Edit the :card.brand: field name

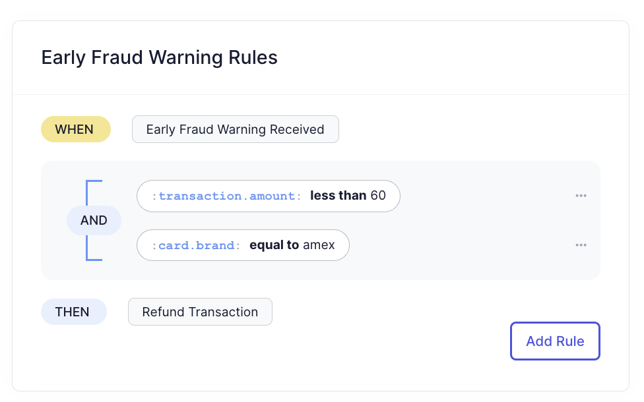pyautogui.click(x=197, y=245)
